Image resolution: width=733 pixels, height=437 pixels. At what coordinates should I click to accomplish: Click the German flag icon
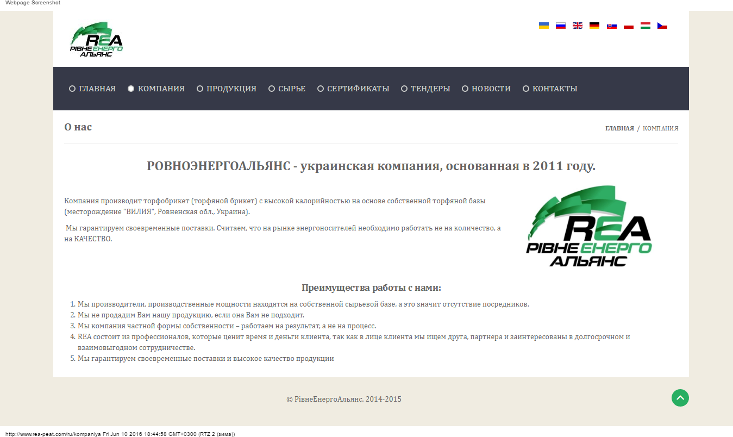(x=594, y=25)
